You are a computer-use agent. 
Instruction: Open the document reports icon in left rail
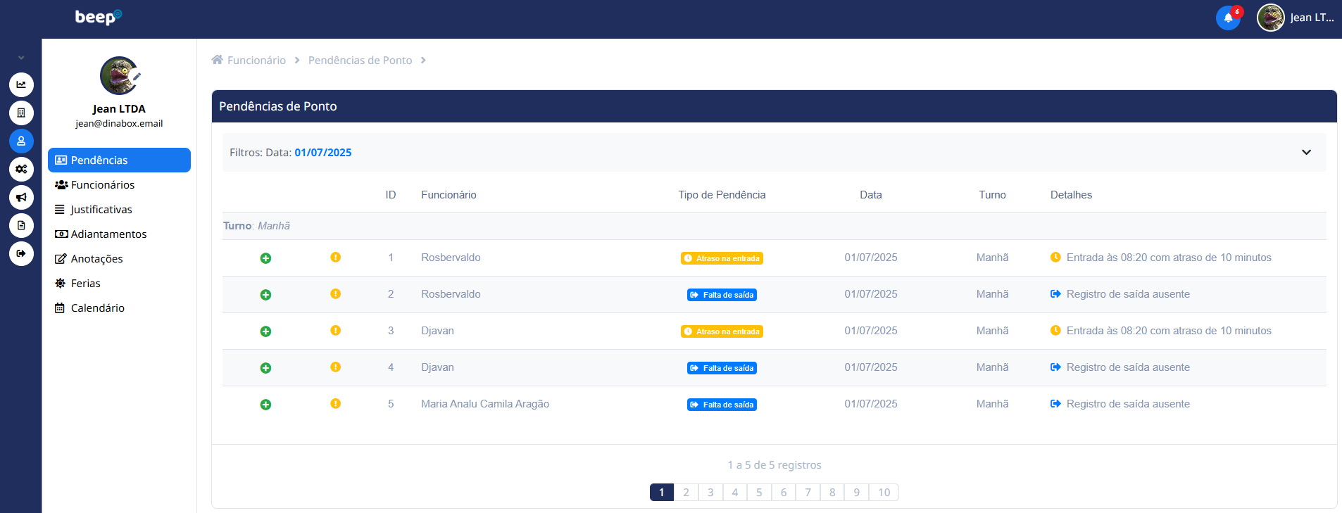[21, 225]
